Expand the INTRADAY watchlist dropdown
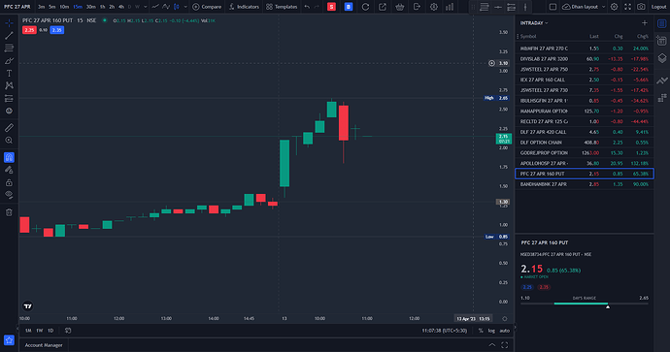Screen dimensions: 670x352 [534, 23]
